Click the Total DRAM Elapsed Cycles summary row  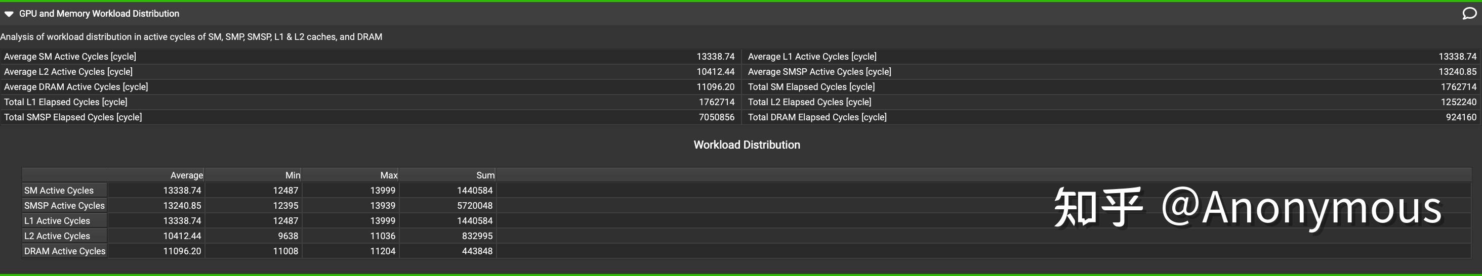point(1111,117)
